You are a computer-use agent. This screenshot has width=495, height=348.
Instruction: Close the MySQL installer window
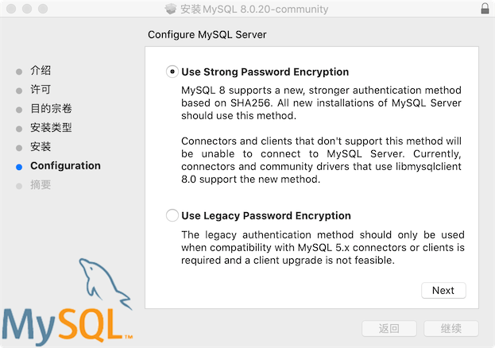[x=10, y=9]
